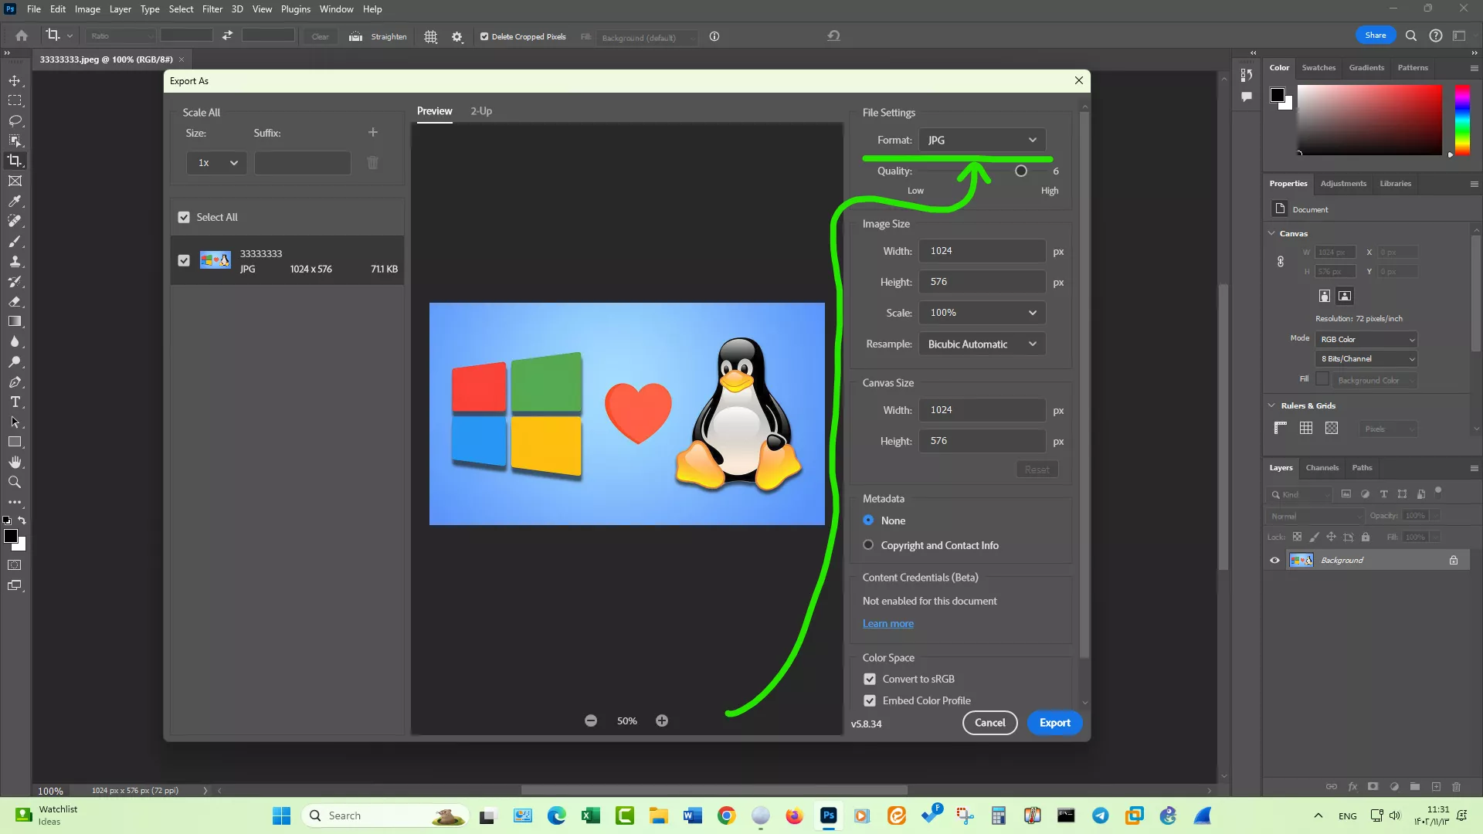The width and height of the screenshot is (1483, 834).
Task: Select the Object Selection tool
Action: 15,141
